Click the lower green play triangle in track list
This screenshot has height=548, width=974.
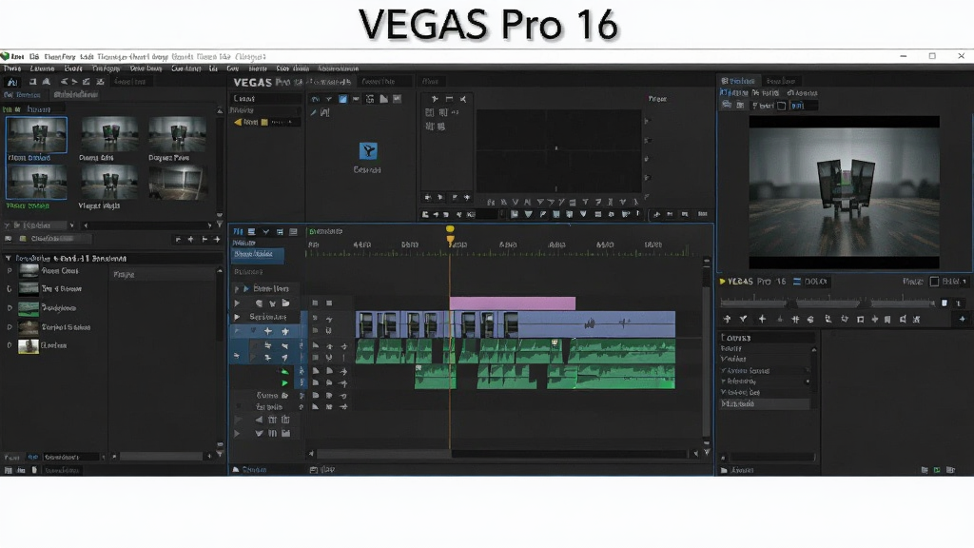[284, 382]
